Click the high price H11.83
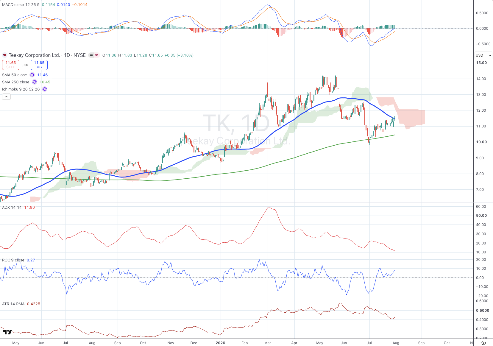 click(x=125, y=55)
